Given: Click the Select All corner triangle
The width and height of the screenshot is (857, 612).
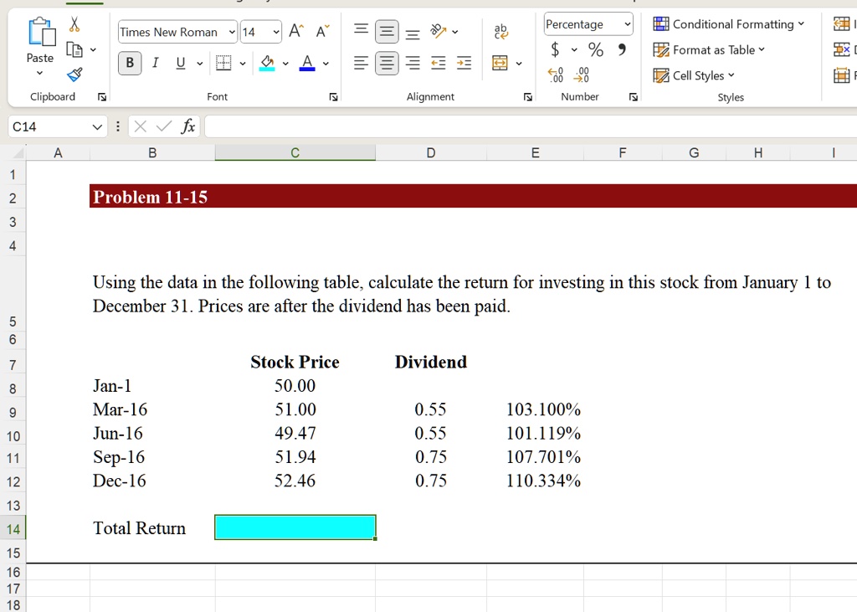Looking at the screenshot, I should click(18, 152).
